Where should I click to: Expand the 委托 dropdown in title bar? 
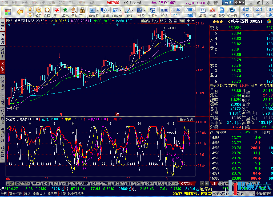tap(239, 3)
